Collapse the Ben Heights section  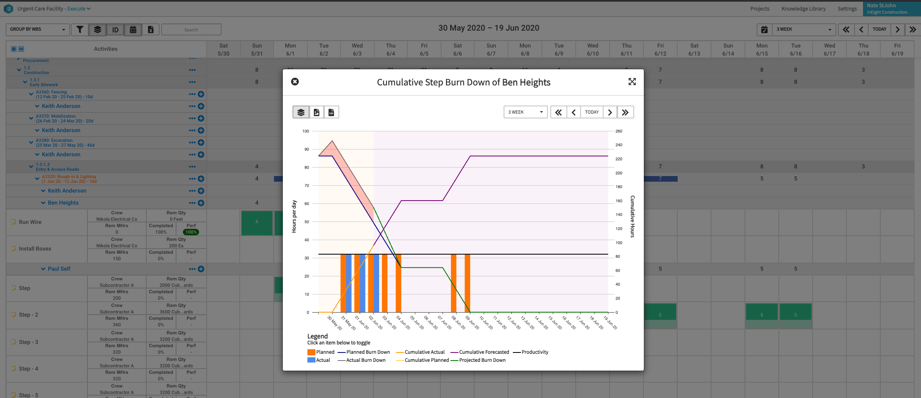[x=44, y=203]
